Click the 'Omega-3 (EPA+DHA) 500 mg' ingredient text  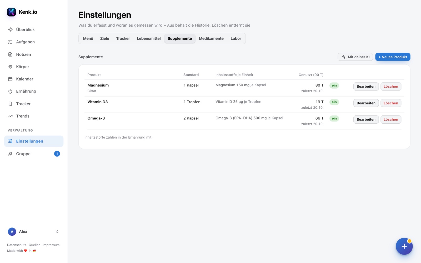[241, 118]
